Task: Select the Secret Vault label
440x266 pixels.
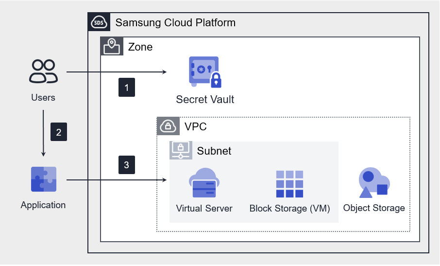Action: (x=205, y=100)
